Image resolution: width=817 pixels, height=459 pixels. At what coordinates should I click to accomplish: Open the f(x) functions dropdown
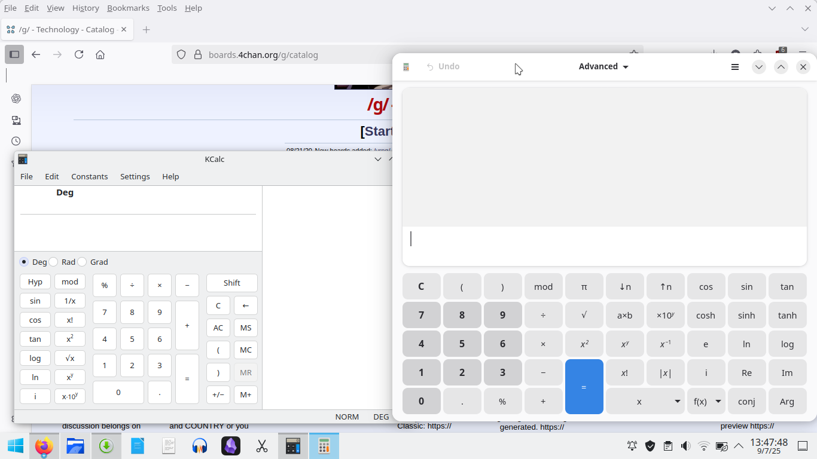tap(706, 402)
